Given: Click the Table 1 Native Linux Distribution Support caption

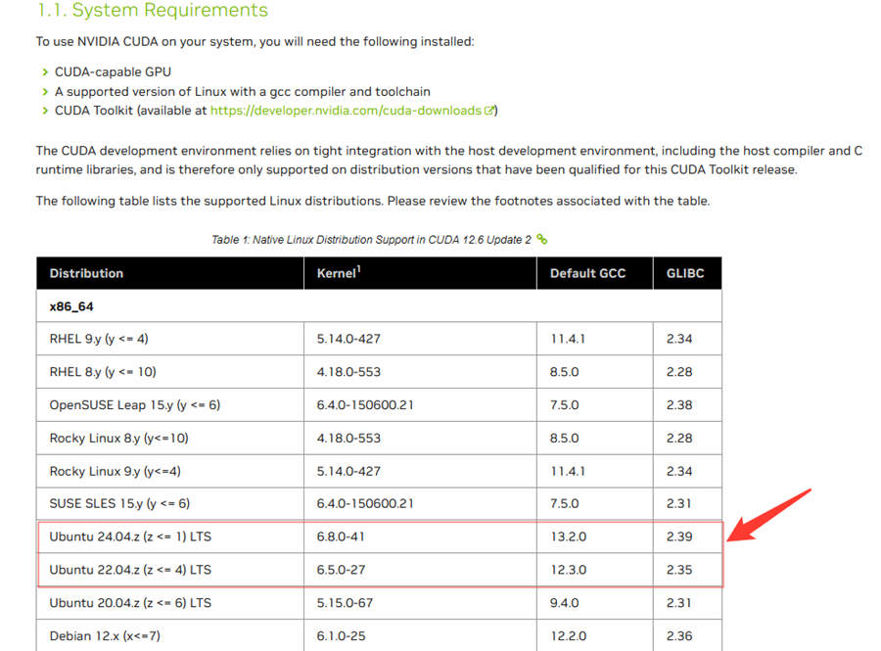Looking at the screenshot, I should click(371, 240).
